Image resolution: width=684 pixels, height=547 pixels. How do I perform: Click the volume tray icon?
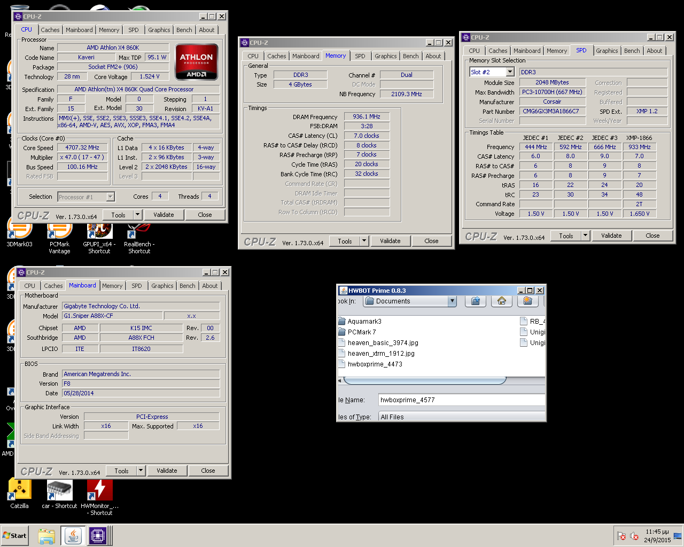tap(634, 536)
